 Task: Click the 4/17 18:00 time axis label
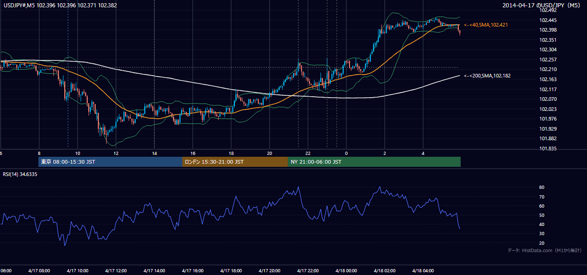[x=231, y=270]
